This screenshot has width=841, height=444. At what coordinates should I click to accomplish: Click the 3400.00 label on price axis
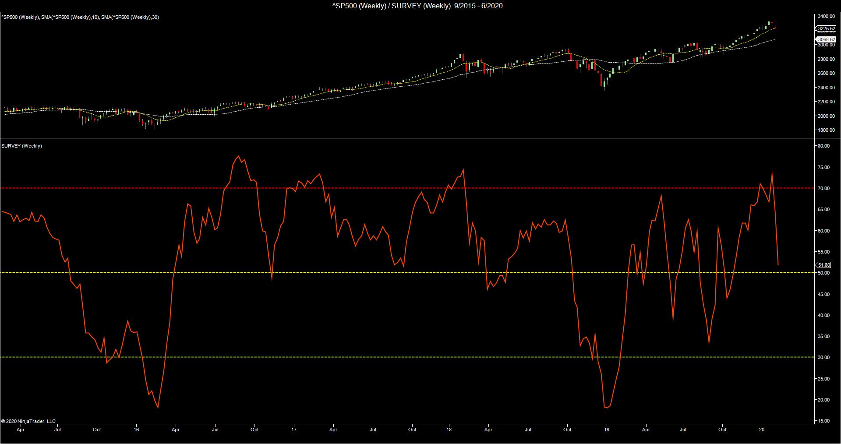click(x=826, y=16)
